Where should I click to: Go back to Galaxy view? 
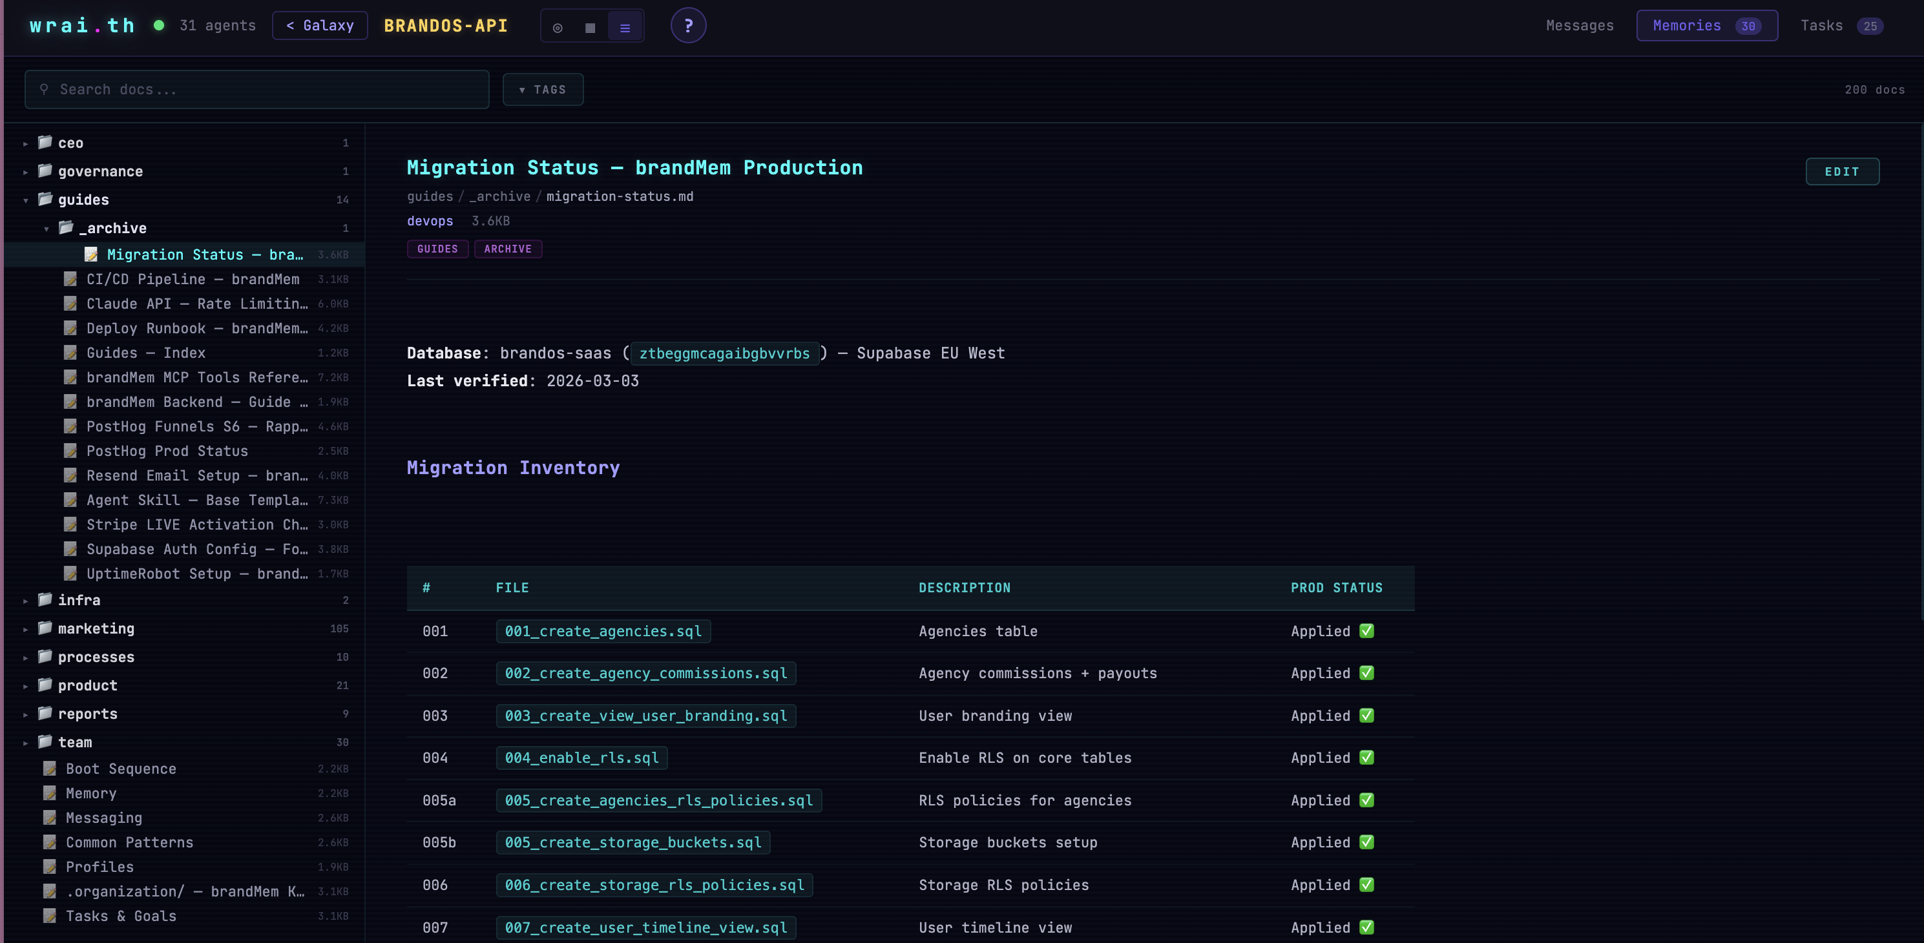pos(320,25)
